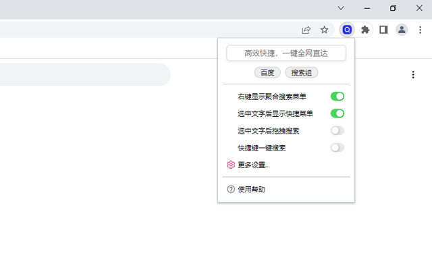
Task: Open the profile avatar menu
Action: (402, 30)
